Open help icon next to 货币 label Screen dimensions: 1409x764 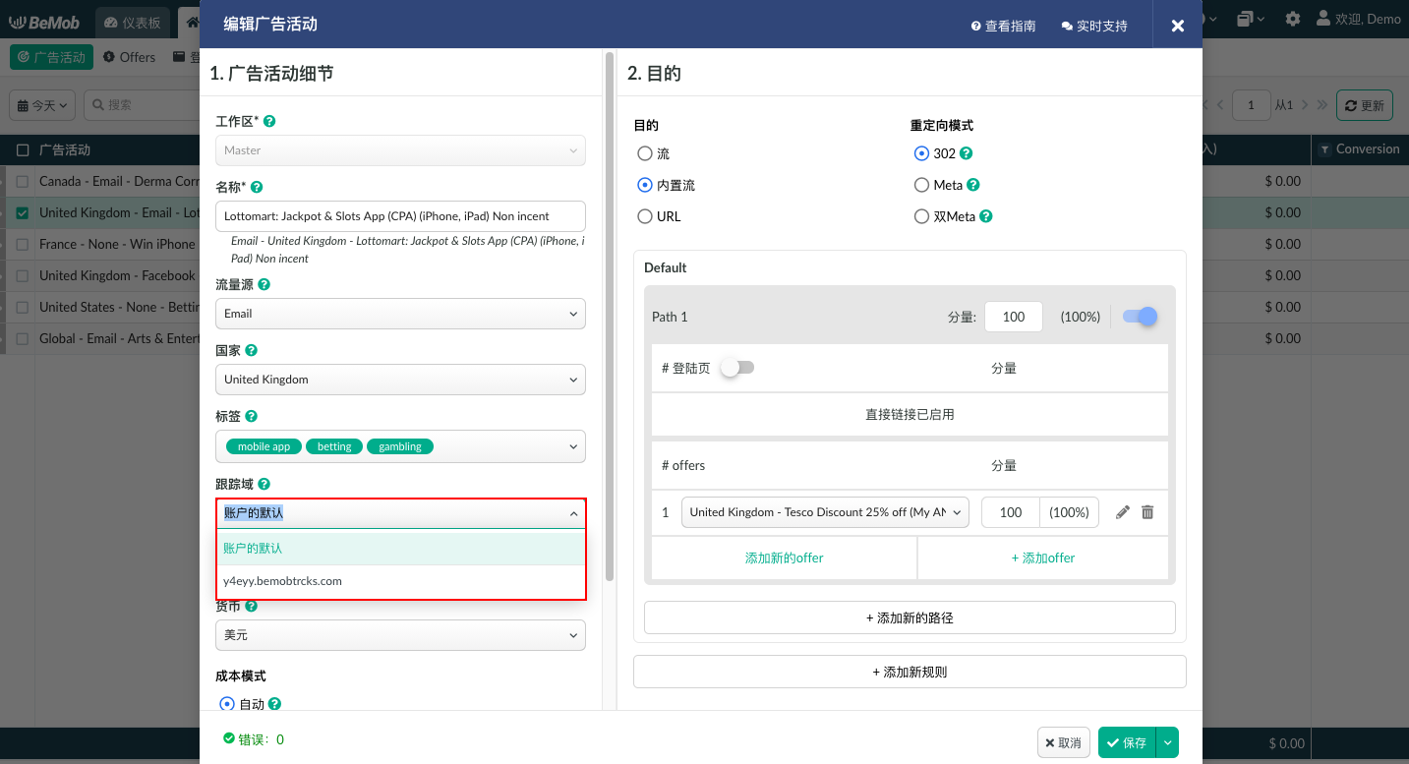(251, 606)
